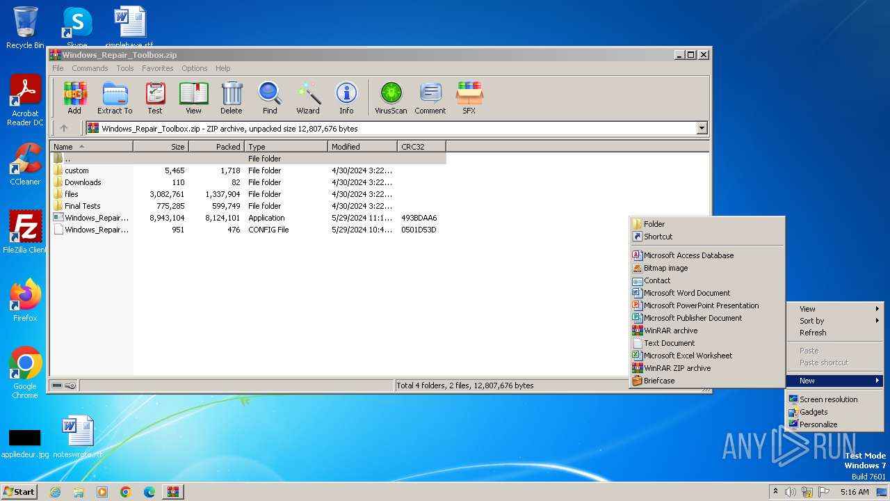Image resolution: width=890 pixels, height=501 pixels.
Task: Choose WinRAR ZIP archive entry
Action: coord(706,368)
